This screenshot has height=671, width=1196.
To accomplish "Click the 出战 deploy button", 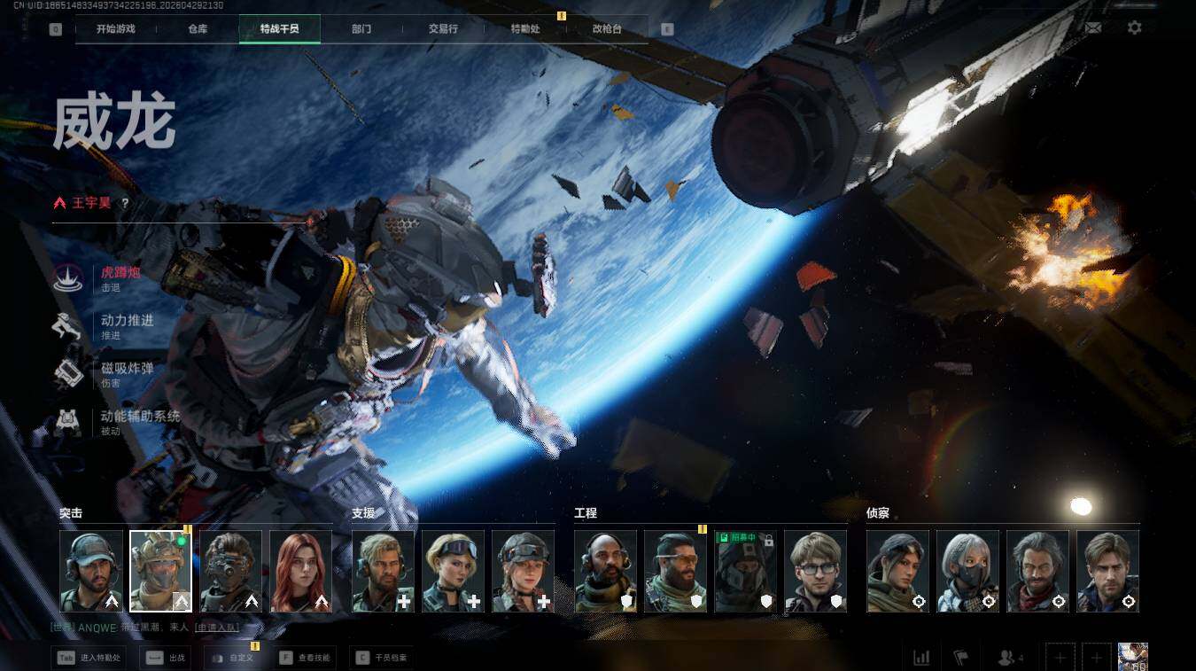I will 166,658.
